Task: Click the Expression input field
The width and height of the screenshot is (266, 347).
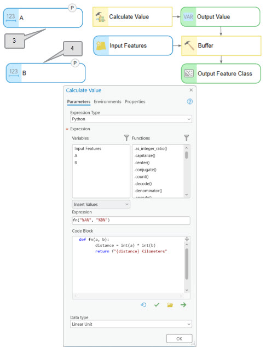Action: pos(131,220)
